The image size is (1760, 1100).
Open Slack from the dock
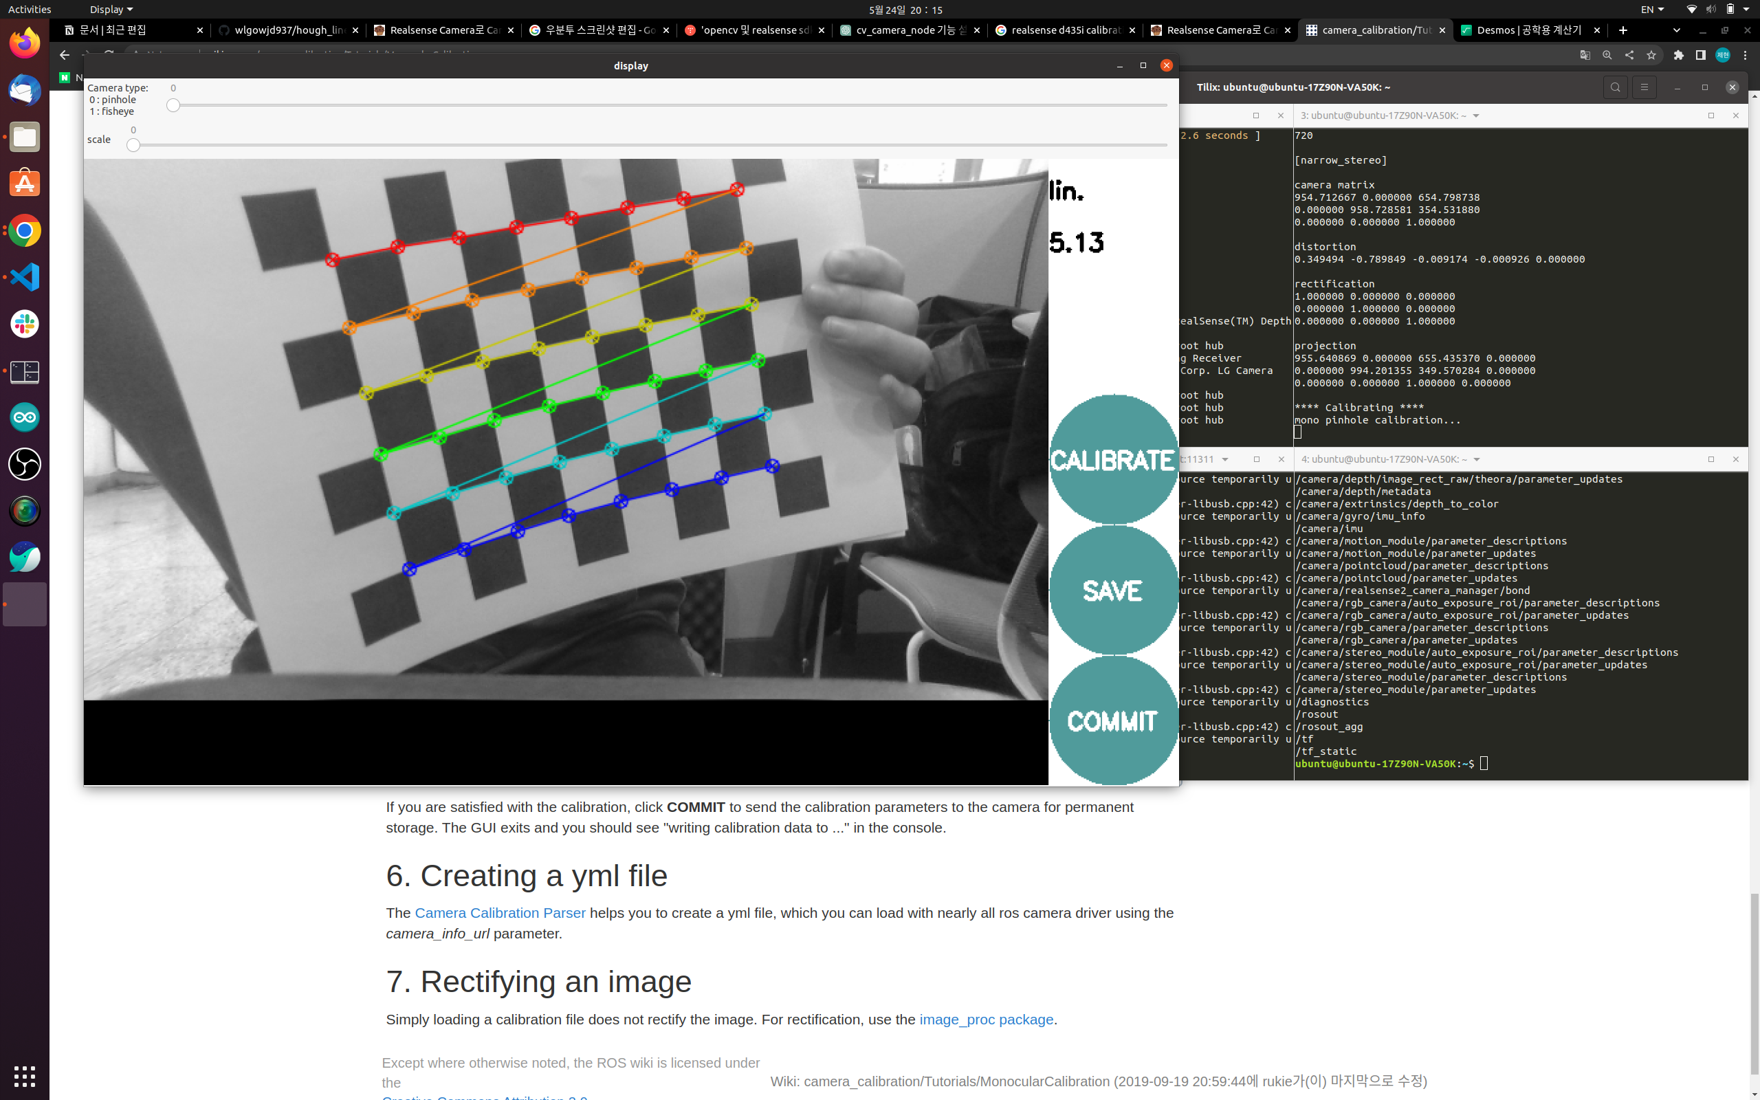(x=25, y=324)
